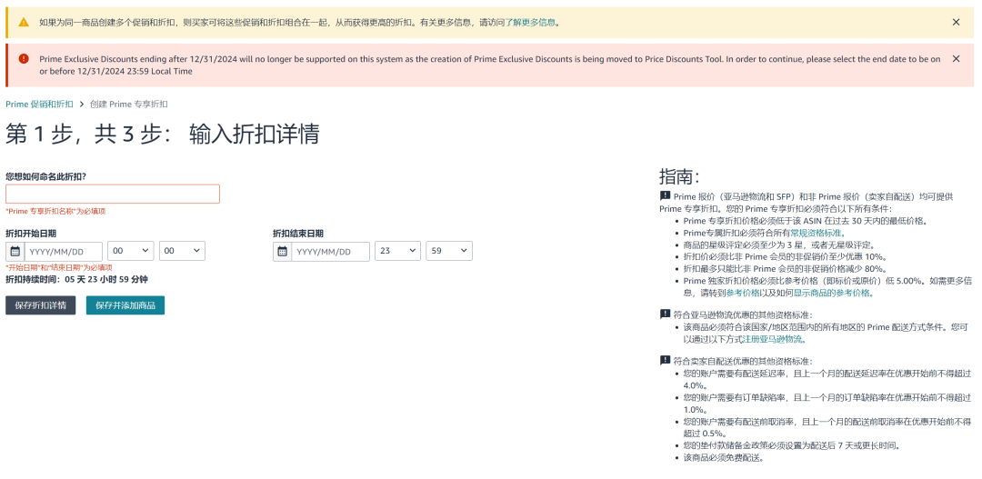982x479 pixels.
Task: Click the 折扣开始日期 label
Action: click(31, 234)
